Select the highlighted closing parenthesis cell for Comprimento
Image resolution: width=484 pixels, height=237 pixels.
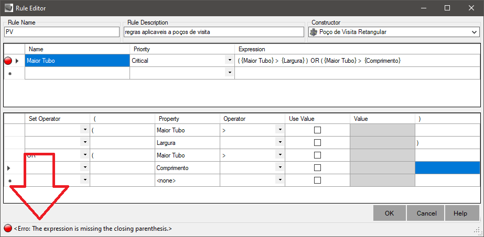[x=447, y=168]
